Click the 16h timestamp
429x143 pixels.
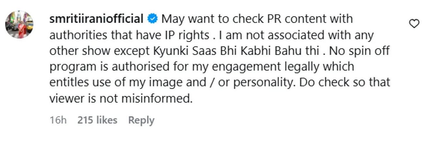(58, 120)
